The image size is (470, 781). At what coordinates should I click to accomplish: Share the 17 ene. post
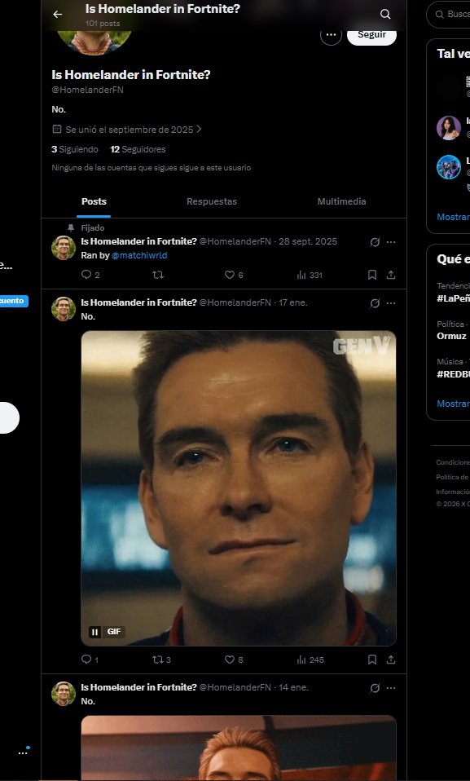[x=391, y=660]
